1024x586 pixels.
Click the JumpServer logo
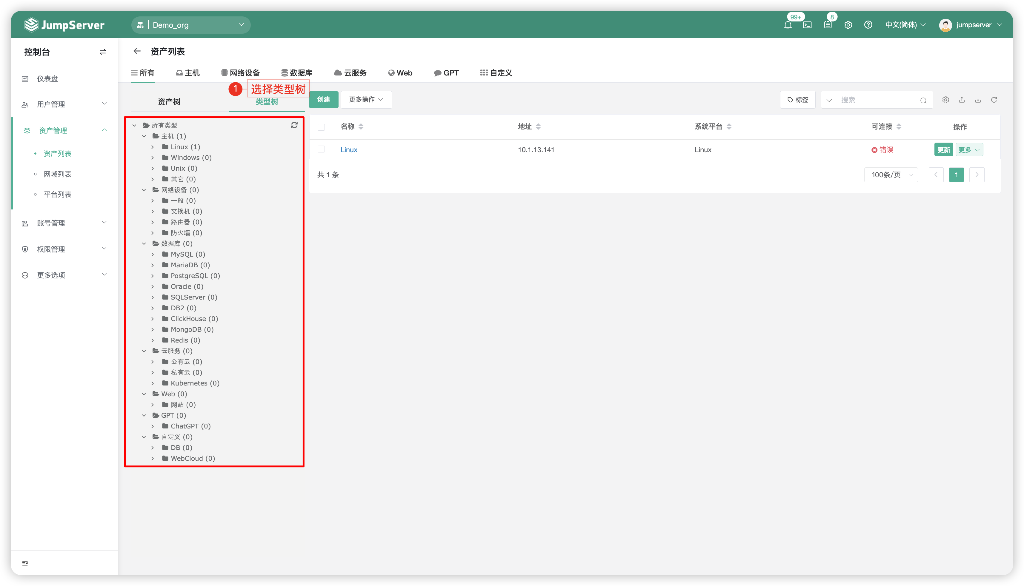[x=64, y=25]
